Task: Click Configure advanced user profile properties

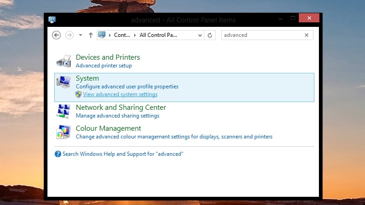Action: [127, 87]
